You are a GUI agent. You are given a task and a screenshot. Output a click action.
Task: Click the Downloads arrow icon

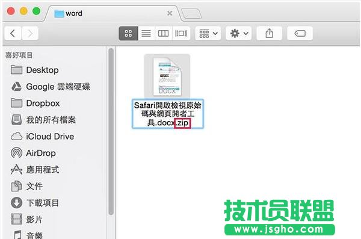[16, 203]
